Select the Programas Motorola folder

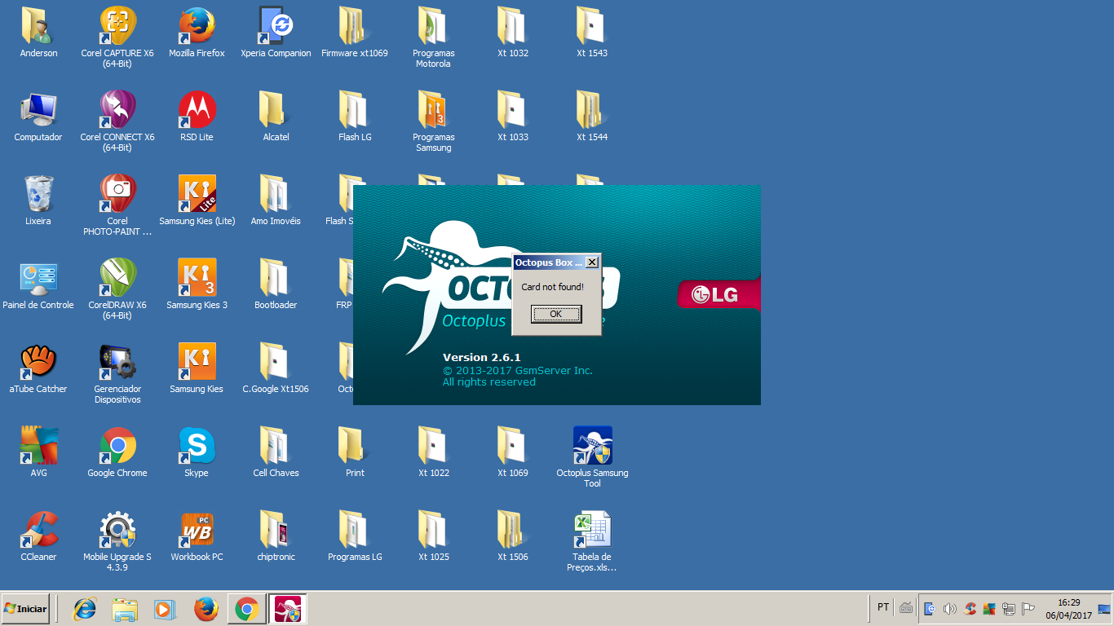point(434,37)
